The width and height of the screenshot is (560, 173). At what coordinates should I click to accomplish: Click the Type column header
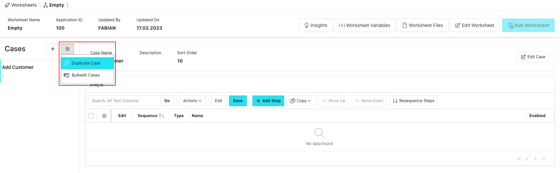(x=179, y=116)
